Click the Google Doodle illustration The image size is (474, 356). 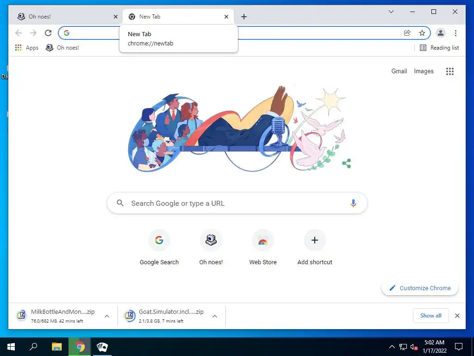(x=237, y=129)
